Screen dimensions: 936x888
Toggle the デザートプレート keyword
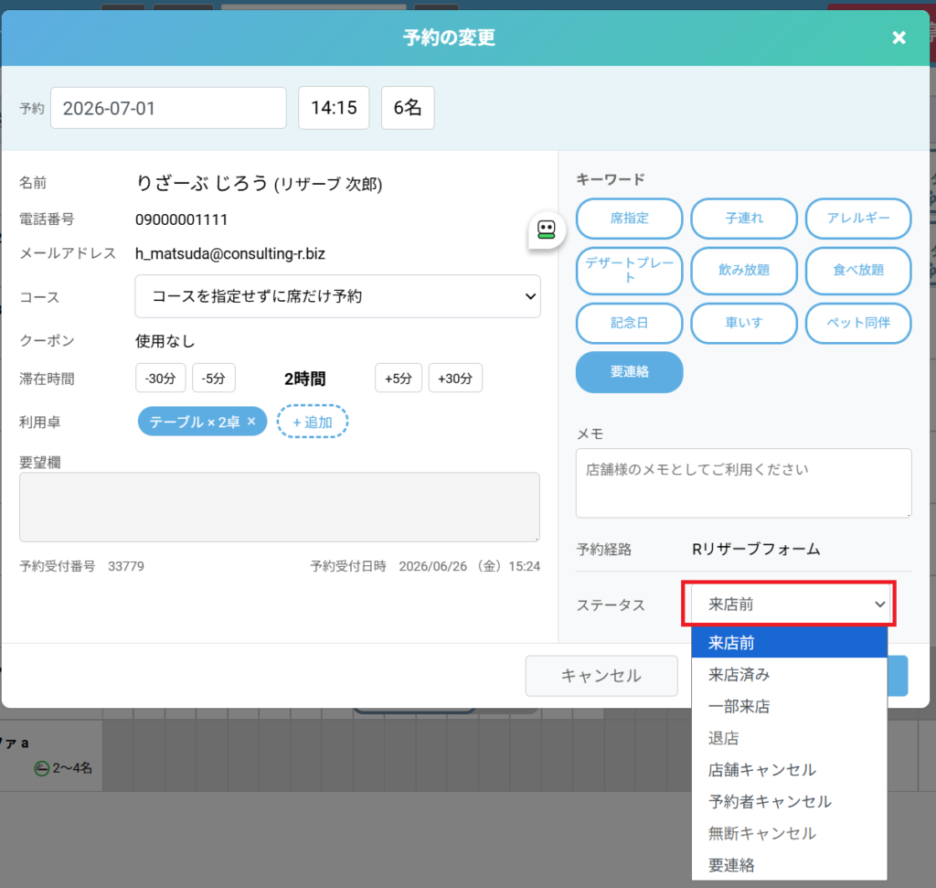(x=629, y=271)
